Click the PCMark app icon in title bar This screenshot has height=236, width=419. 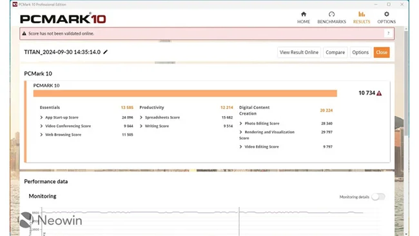(x=15, y=5)
